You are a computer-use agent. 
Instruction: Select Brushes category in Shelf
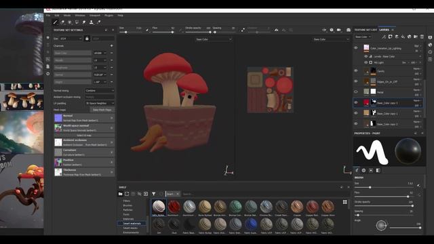(x=127, y=205)
